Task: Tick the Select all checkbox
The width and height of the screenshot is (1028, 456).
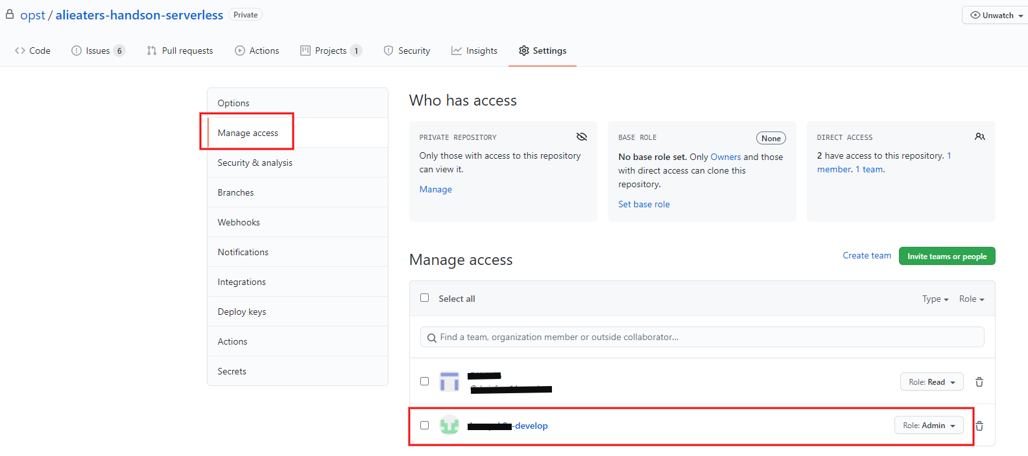Action: (424, 298)
